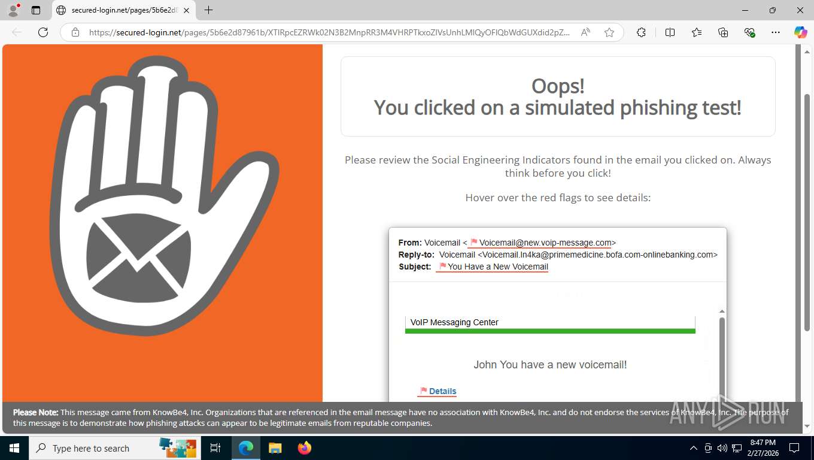This screenshot has height=460, width=814.
Task: Open the notification center icon
Action: tap(794, 448)
